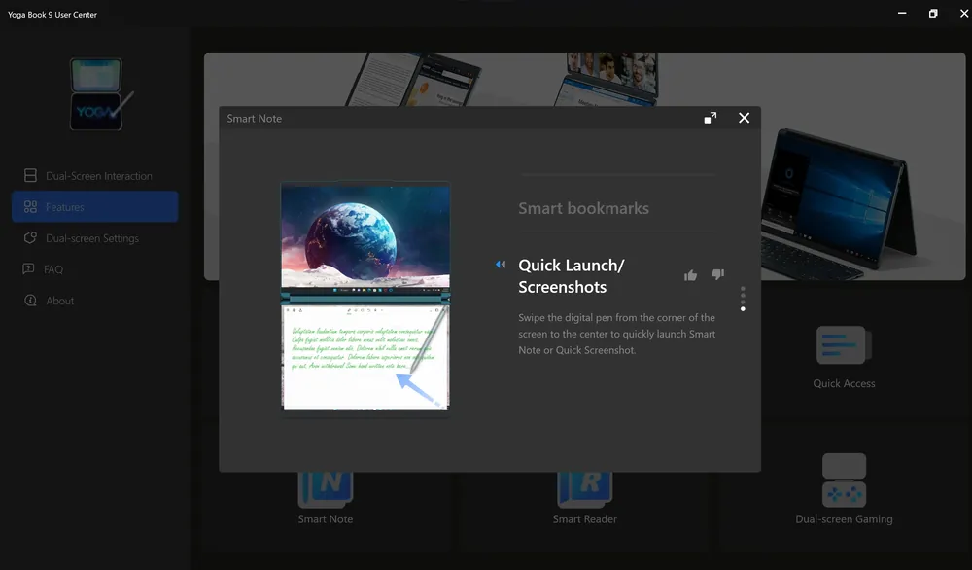Viewport: 972px width, 570px height.
Task: Click the Dual-screen Gaming label
Action: (x=844, y=519)
